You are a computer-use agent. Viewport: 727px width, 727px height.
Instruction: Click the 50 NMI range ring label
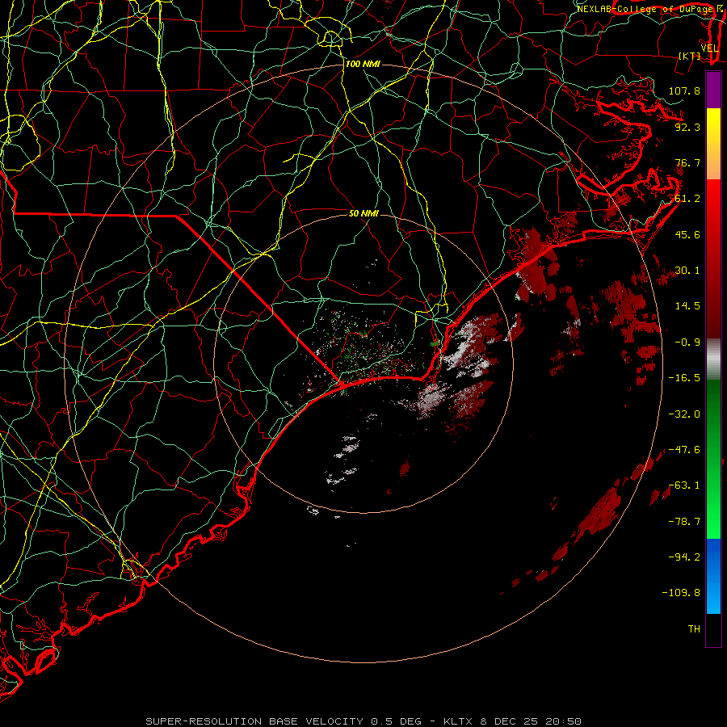pos(364,213)
